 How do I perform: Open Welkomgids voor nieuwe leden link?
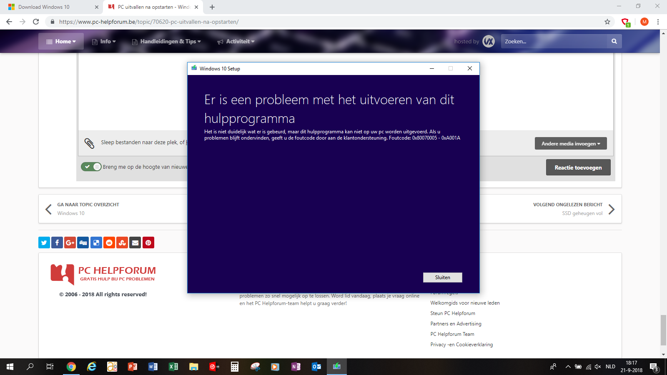point(465,303)
